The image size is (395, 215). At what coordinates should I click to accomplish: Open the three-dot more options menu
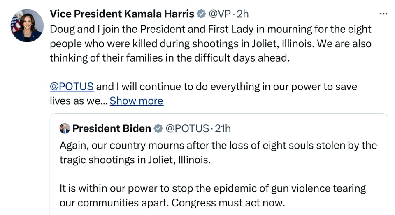383,14
